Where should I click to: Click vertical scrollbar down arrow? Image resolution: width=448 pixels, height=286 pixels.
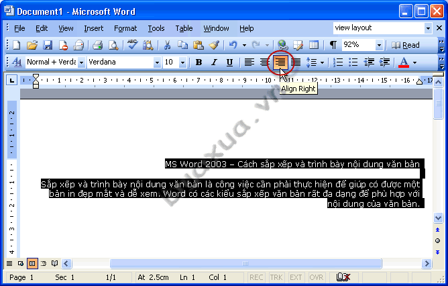[439, 218]
